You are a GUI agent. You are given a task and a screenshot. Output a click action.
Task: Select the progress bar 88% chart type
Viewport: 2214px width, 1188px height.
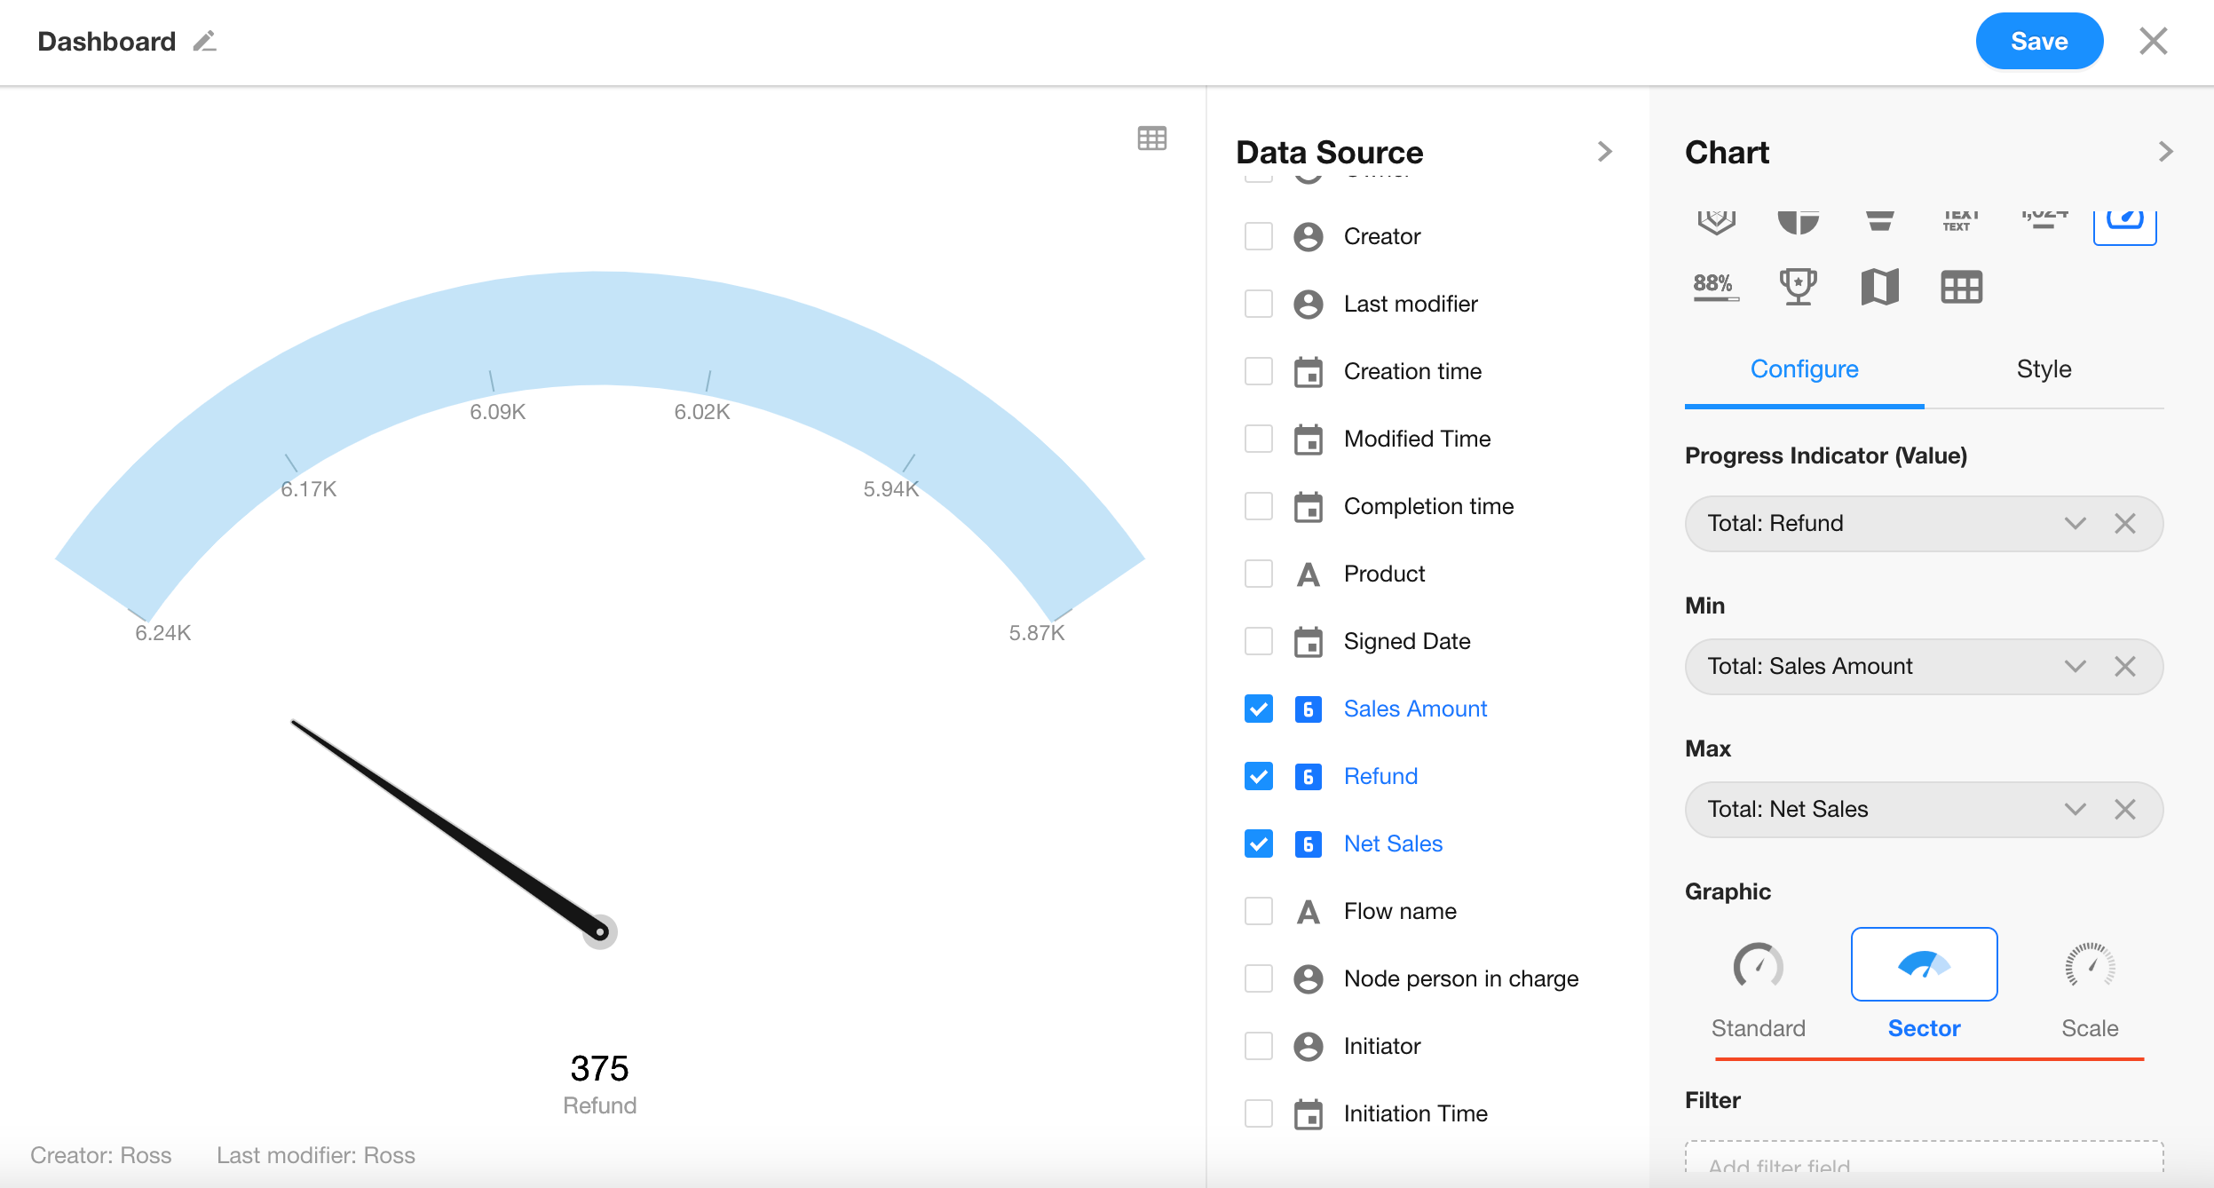pyautogui.click(x=1715, y=287)
